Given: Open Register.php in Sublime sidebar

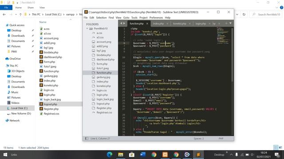Looking at the screenshot, I should [104, 108].
